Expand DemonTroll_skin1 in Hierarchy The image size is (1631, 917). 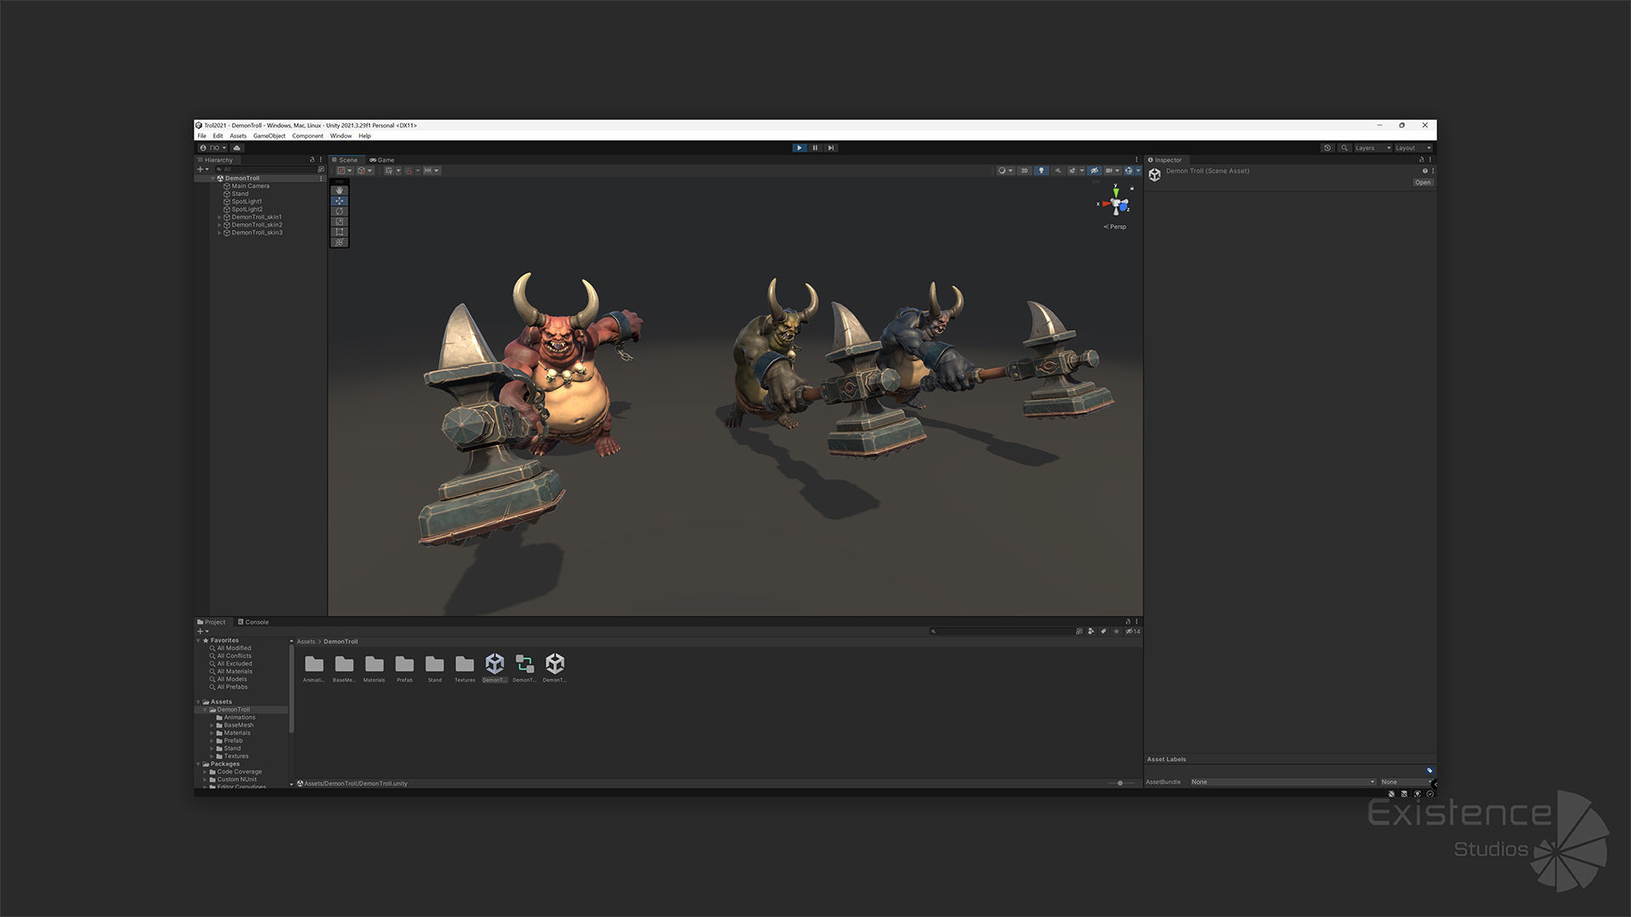219,217
